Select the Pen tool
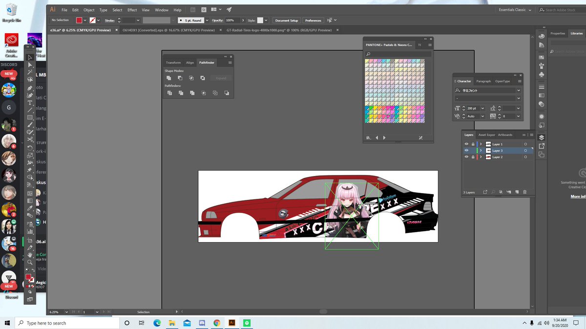Viewport: 586px width, 329px height. pos(30,88)
